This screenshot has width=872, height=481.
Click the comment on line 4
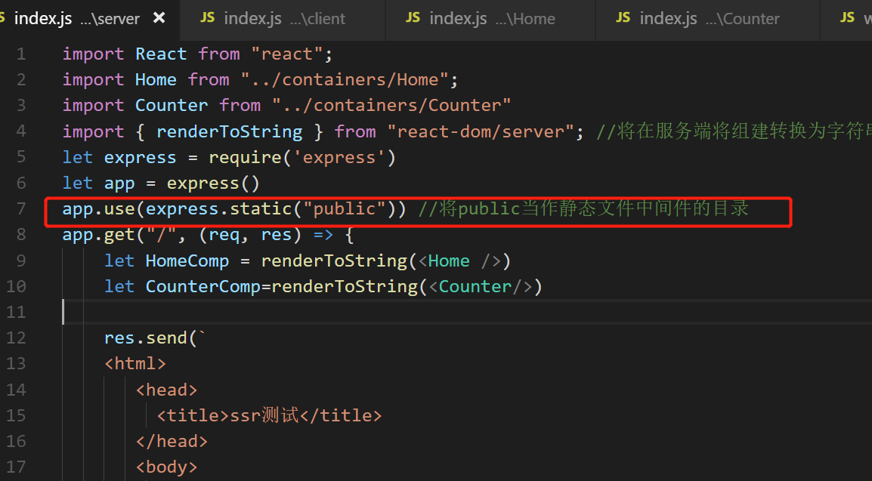[x=734, y=131]
